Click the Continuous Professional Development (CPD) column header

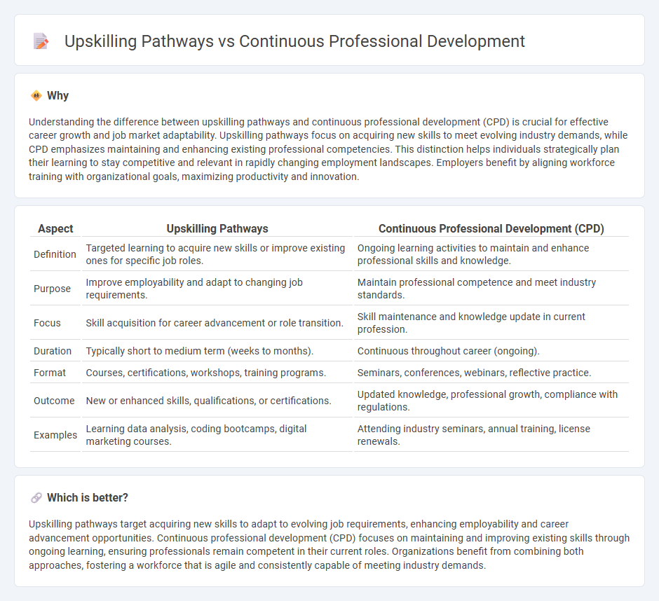[x=491, y=228]
